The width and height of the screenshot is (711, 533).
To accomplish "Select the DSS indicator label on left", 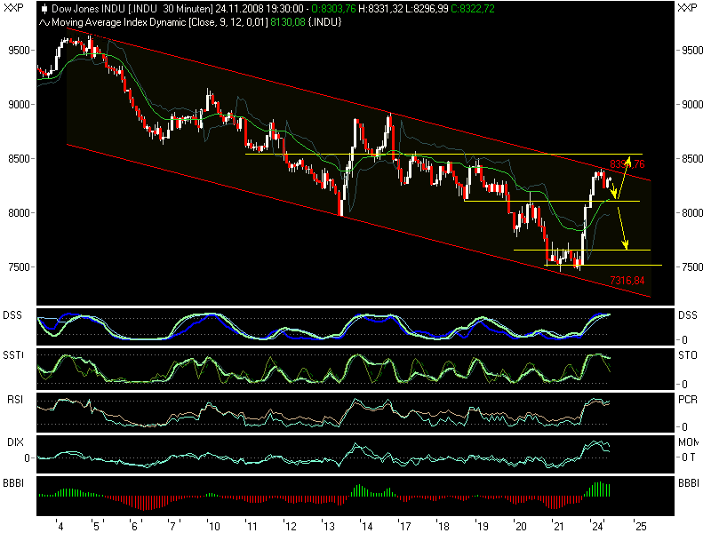I will (12, 315).
